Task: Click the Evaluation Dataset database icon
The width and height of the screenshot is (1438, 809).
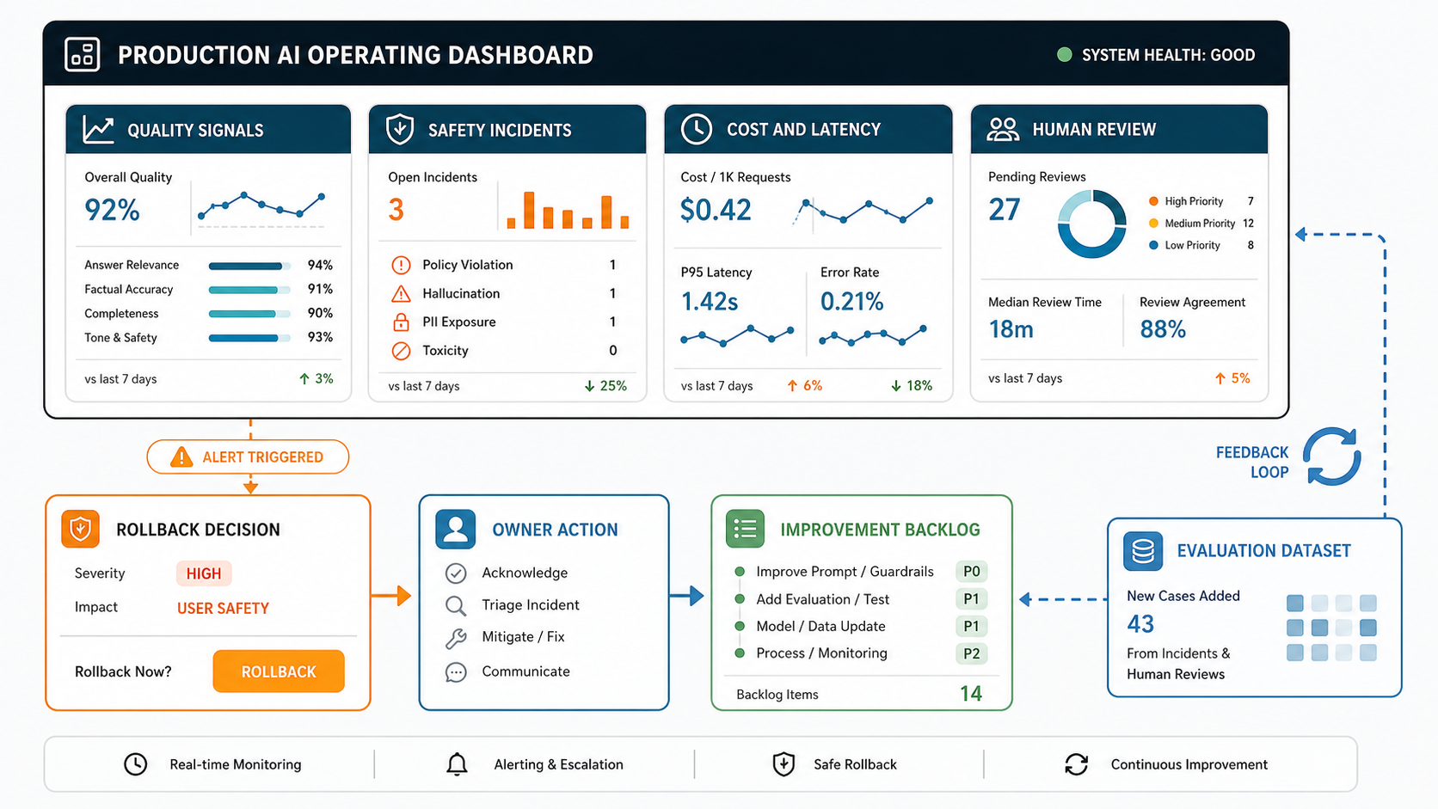Action: [x=1143, y=551]
